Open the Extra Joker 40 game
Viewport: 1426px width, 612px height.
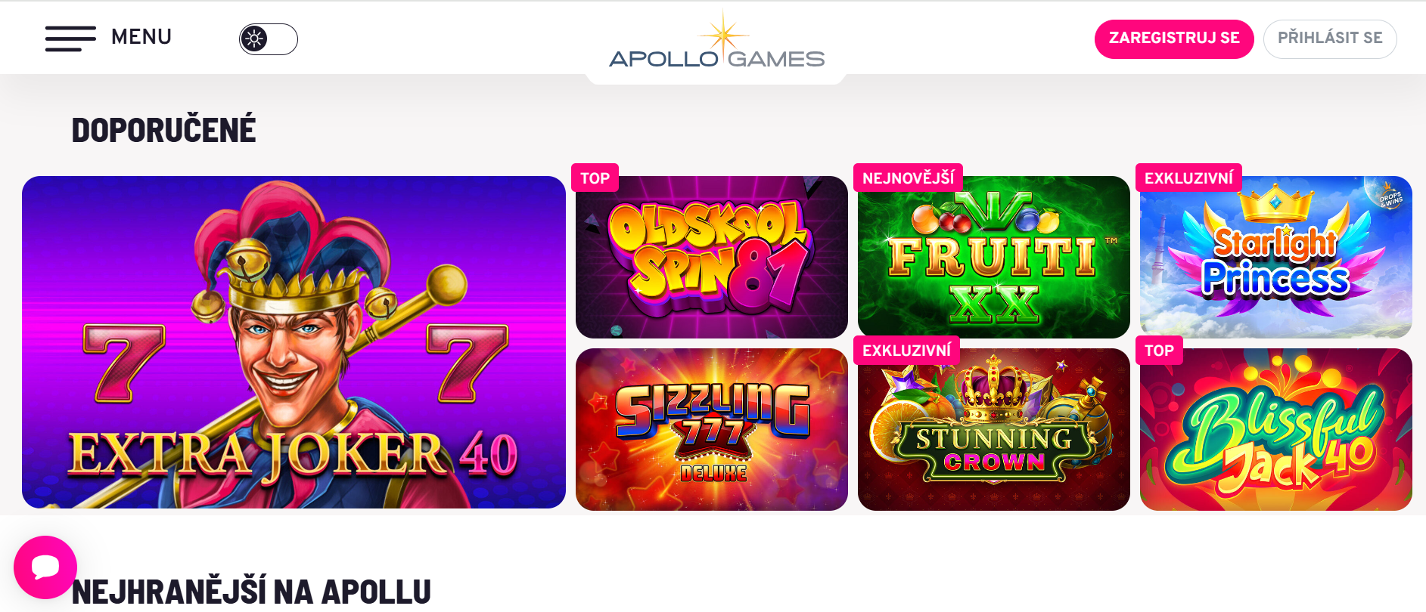(294, 342)
